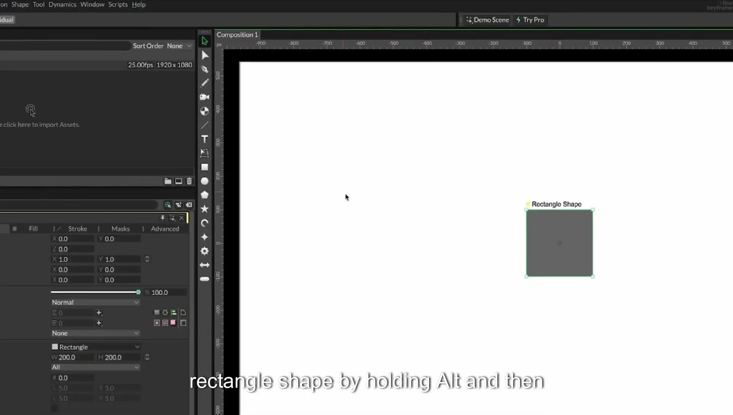Close the Rectangle Shape attribute panel

tap(181, 218)
